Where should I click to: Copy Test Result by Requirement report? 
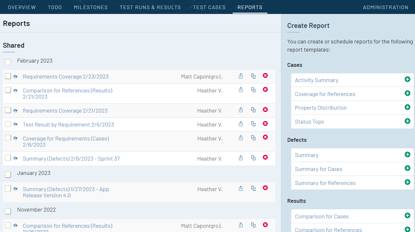point(253,124)
